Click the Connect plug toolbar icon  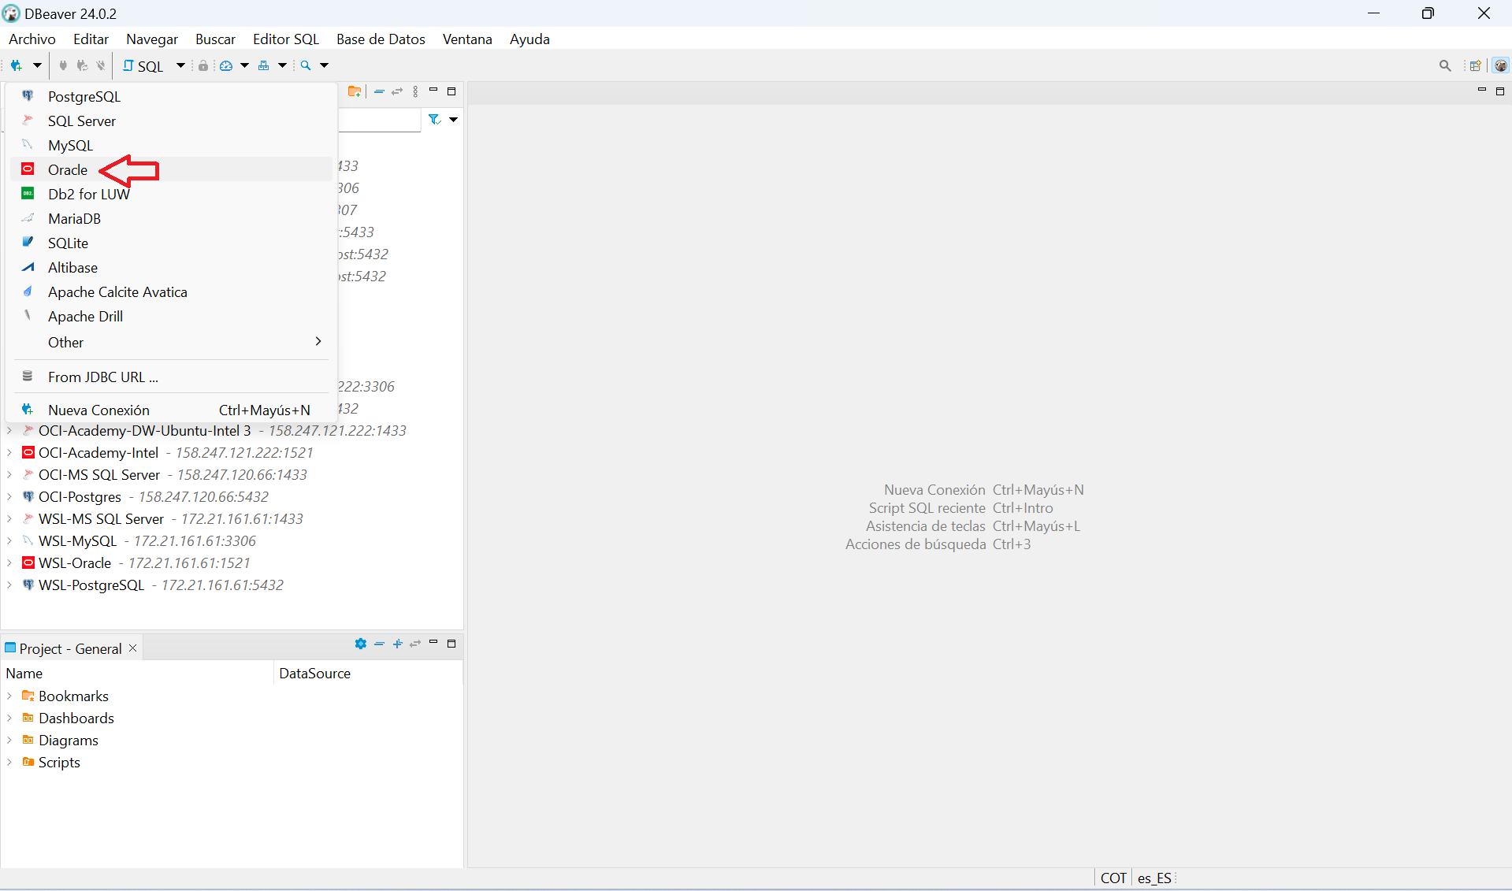[63, 65]
